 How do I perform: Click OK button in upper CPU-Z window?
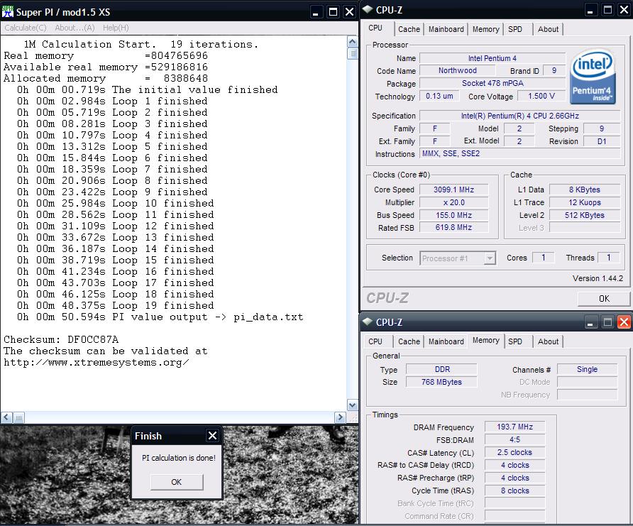point(604,299)
